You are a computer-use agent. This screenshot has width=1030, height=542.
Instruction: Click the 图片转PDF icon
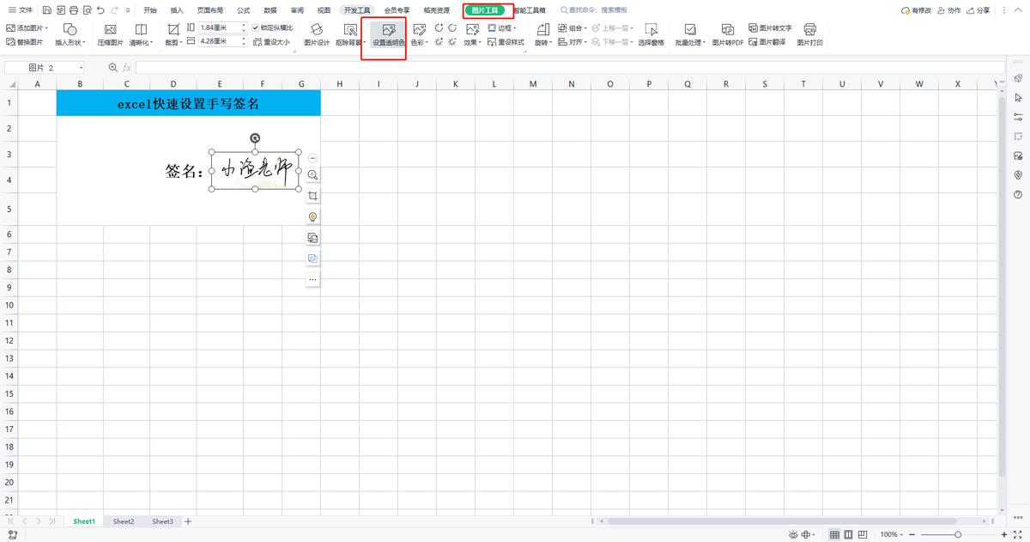[x=728, y=34]
